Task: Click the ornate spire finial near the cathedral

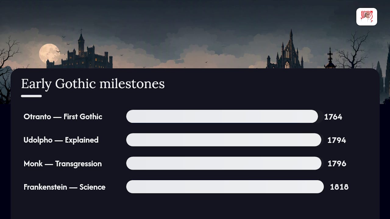Action: 330,58
